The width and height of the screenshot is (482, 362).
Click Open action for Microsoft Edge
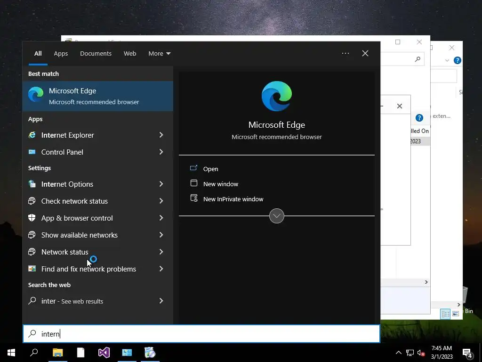210,169
